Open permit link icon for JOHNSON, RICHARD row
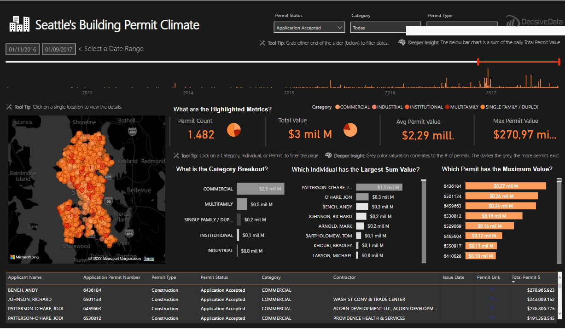Image resolution: width=565 pixels, height=329 pixels. click(x=492, y=299)
